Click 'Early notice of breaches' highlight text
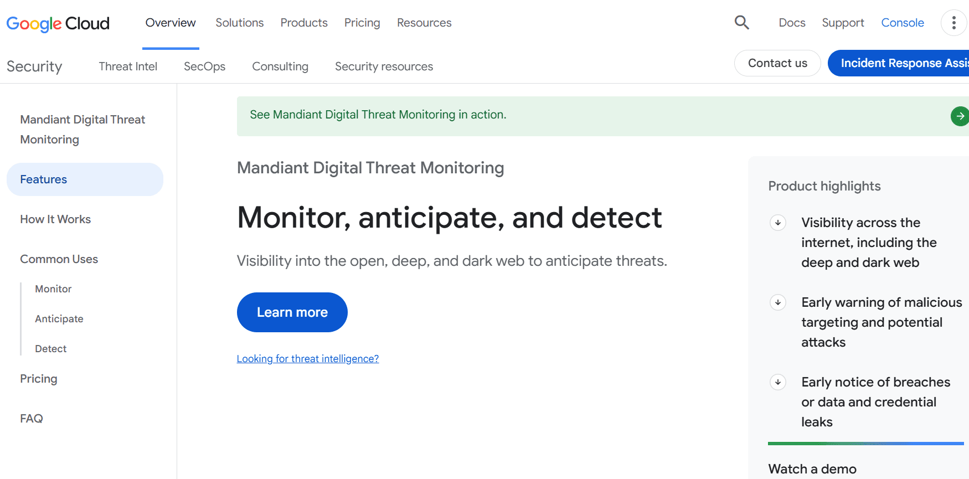Viewport: 969px width, 479px height. (875, 402)
